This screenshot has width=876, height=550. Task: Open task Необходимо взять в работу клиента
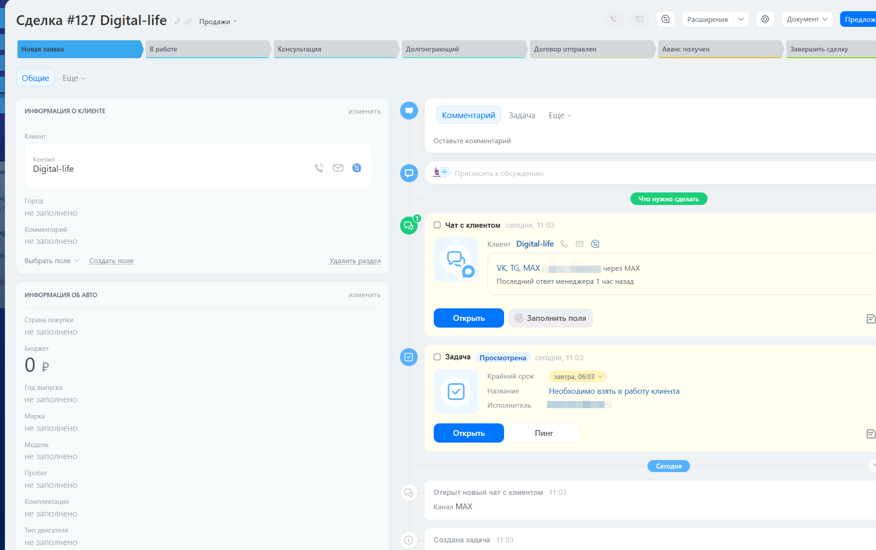click(x=614, y=391)
